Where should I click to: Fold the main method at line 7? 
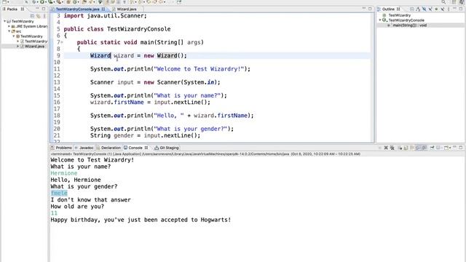(x=62, y=42)
